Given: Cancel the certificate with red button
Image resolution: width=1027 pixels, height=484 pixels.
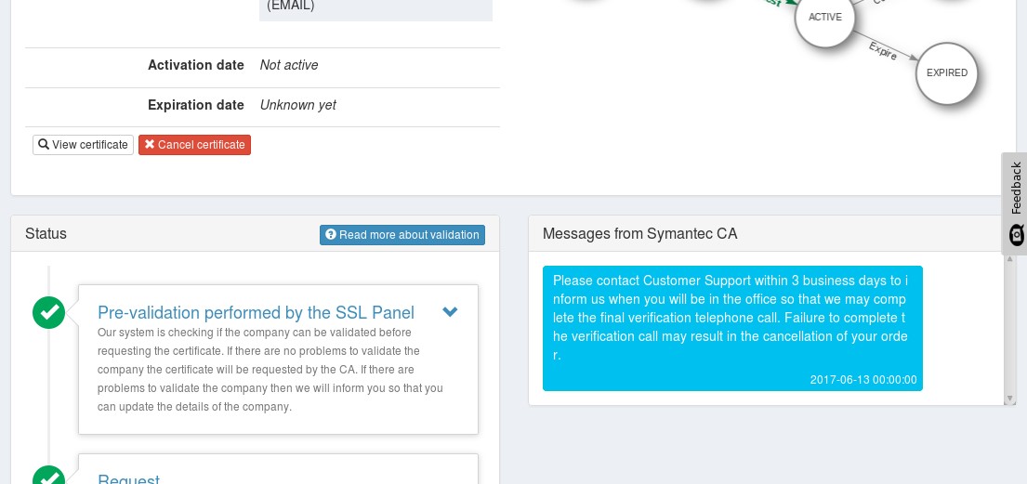Looking at the screenshot, I should [194, 145].
